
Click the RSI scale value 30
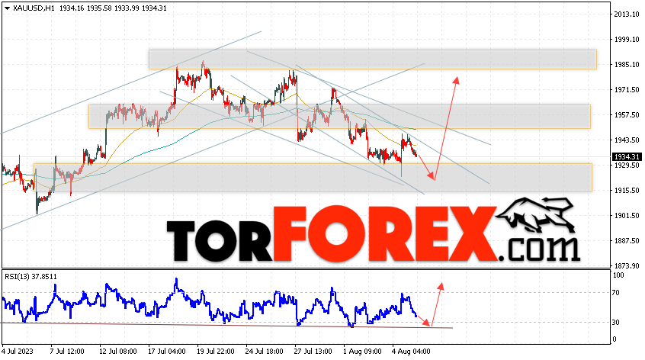pyautogui.click(x=616, y=323)
